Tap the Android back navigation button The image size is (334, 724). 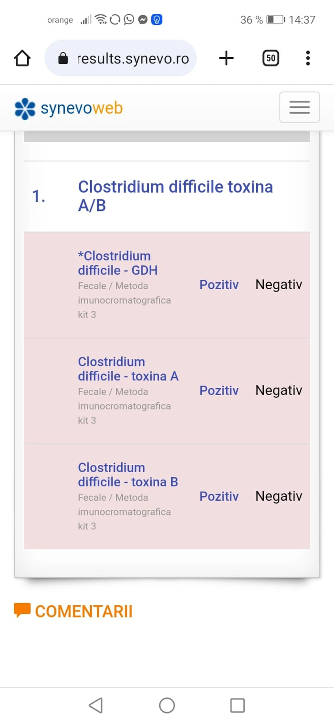95,705
